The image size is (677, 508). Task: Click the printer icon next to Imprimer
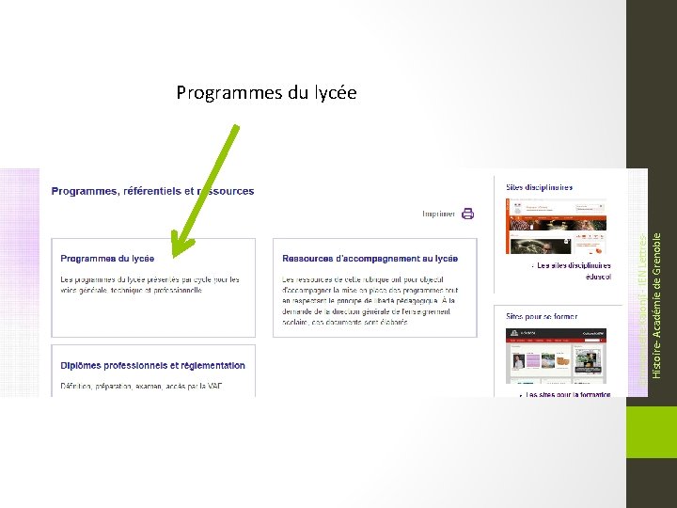(467, 214)
